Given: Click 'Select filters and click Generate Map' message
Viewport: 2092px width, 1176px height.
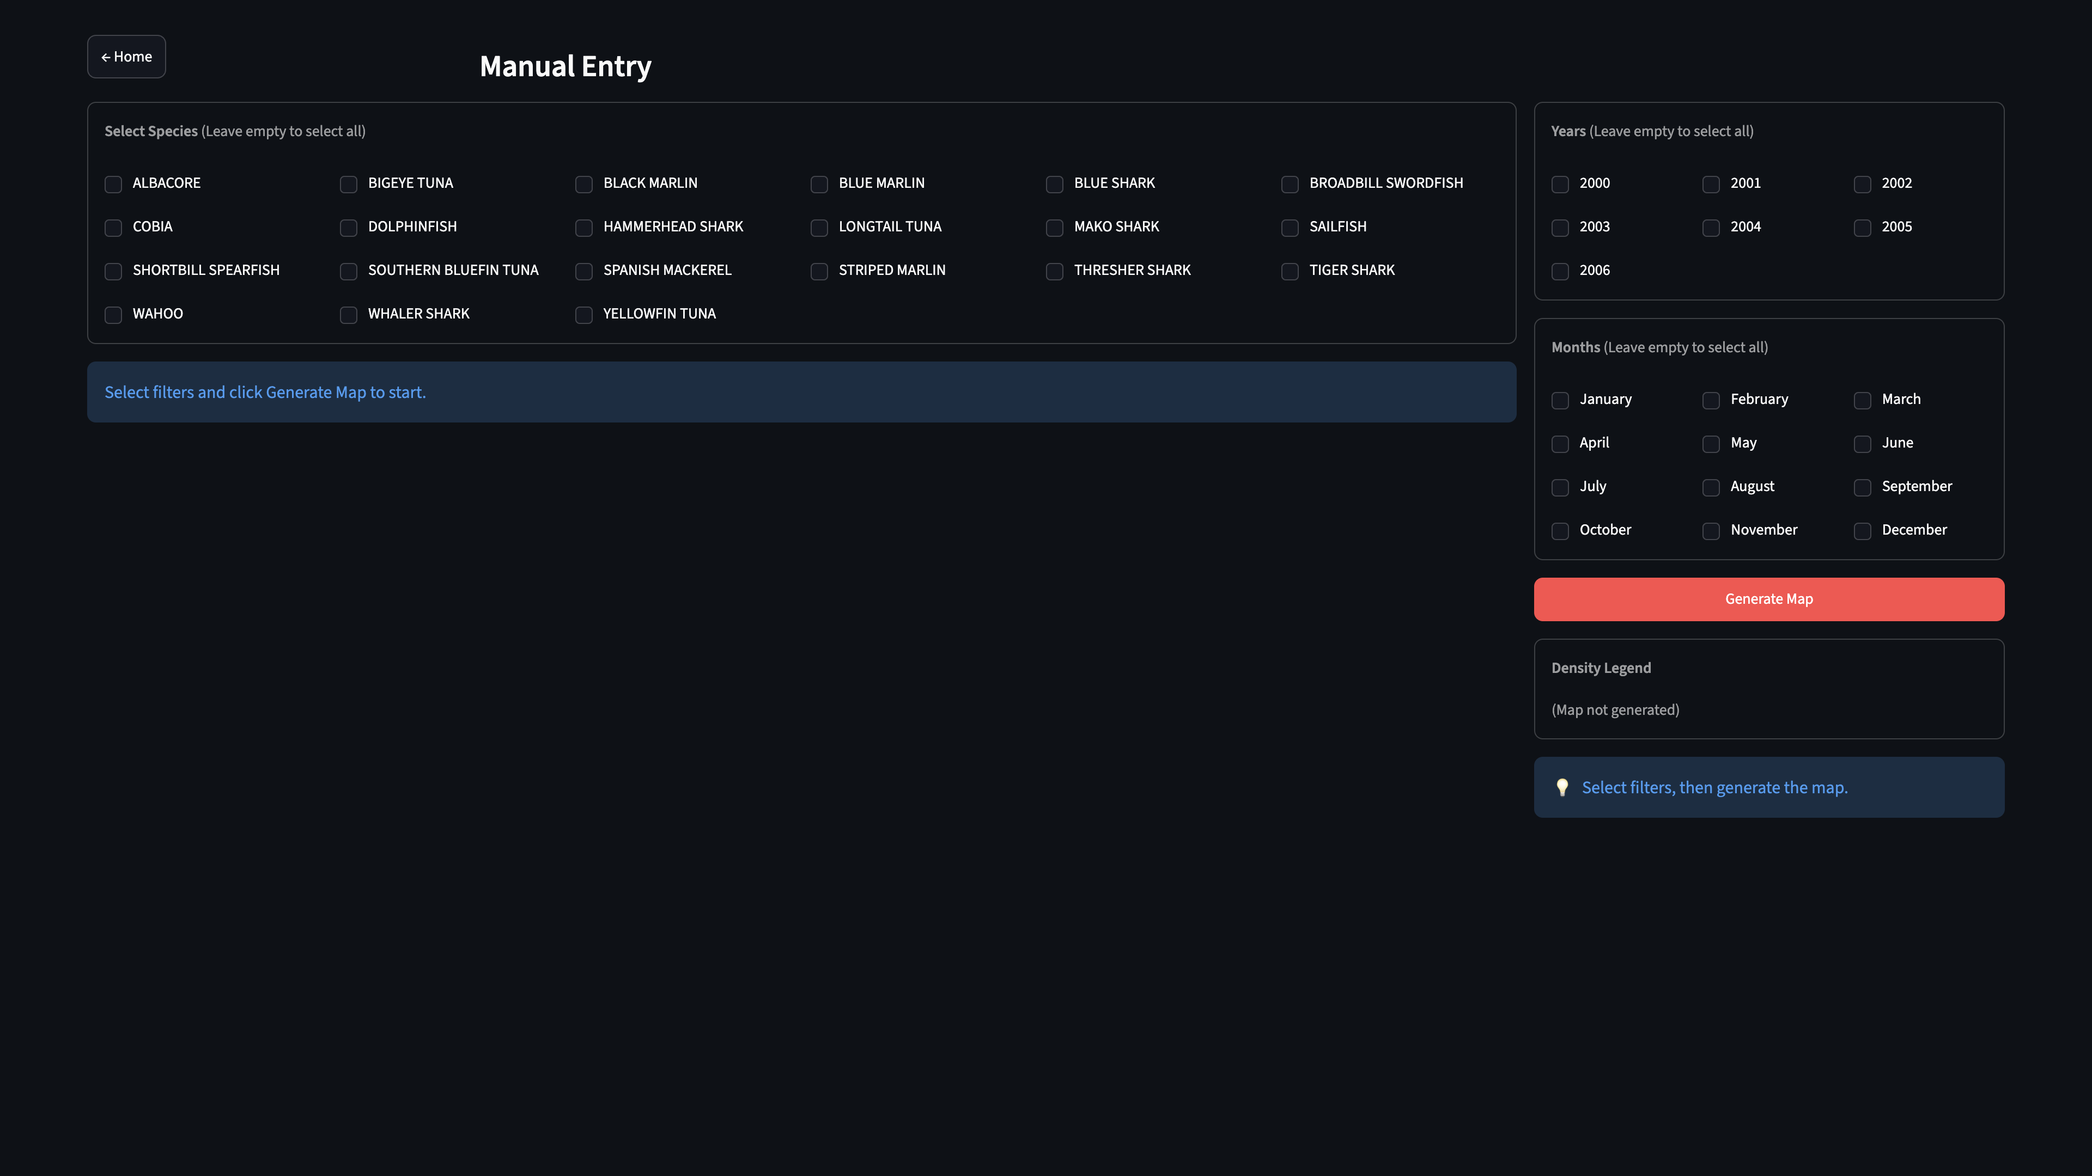Looking at the screenshot, I should point(265,392).
